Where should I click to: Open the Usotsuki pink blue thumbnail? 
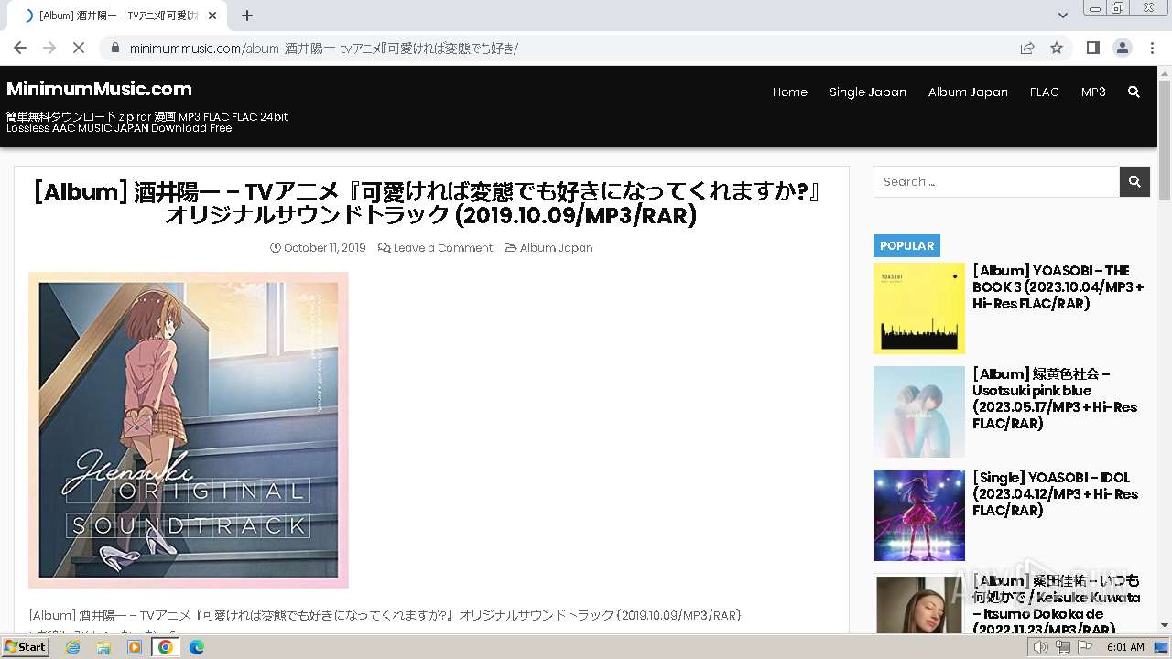tap(919, 412)
